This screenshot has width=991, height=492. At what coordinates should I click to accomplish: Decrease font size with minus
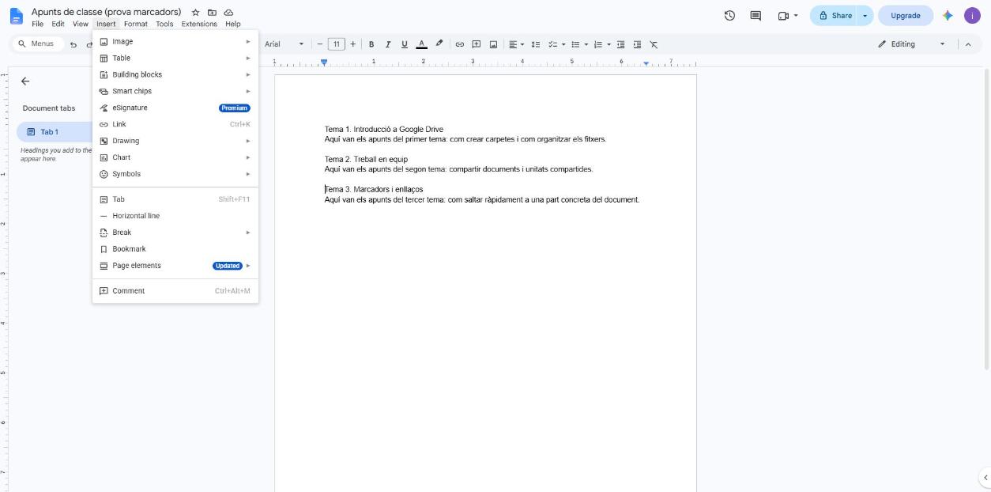(x=320, y=44)
